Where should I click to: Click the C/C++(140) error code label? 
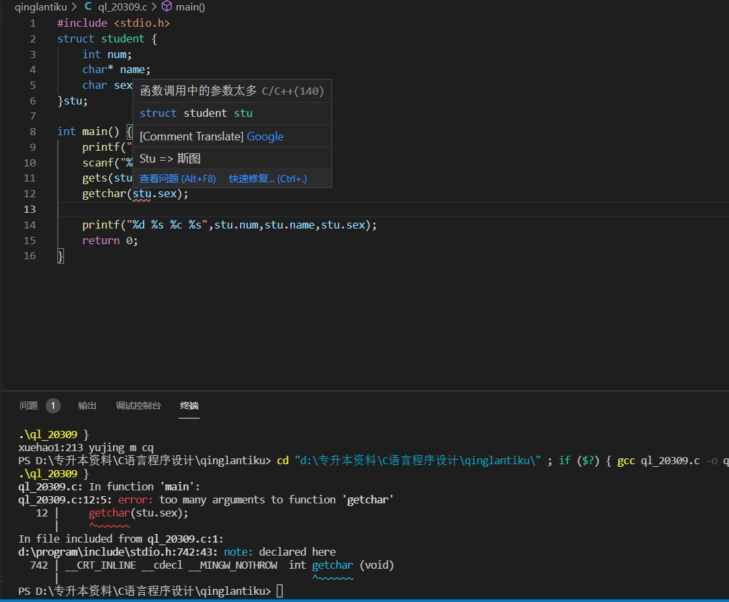tap(293, 91)
